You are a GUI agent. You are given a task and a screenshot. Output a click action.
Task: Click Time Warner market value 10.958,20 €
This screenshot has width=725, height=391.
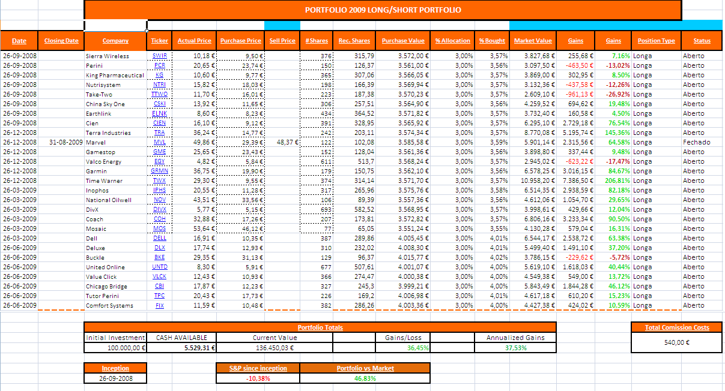[533, 181]
